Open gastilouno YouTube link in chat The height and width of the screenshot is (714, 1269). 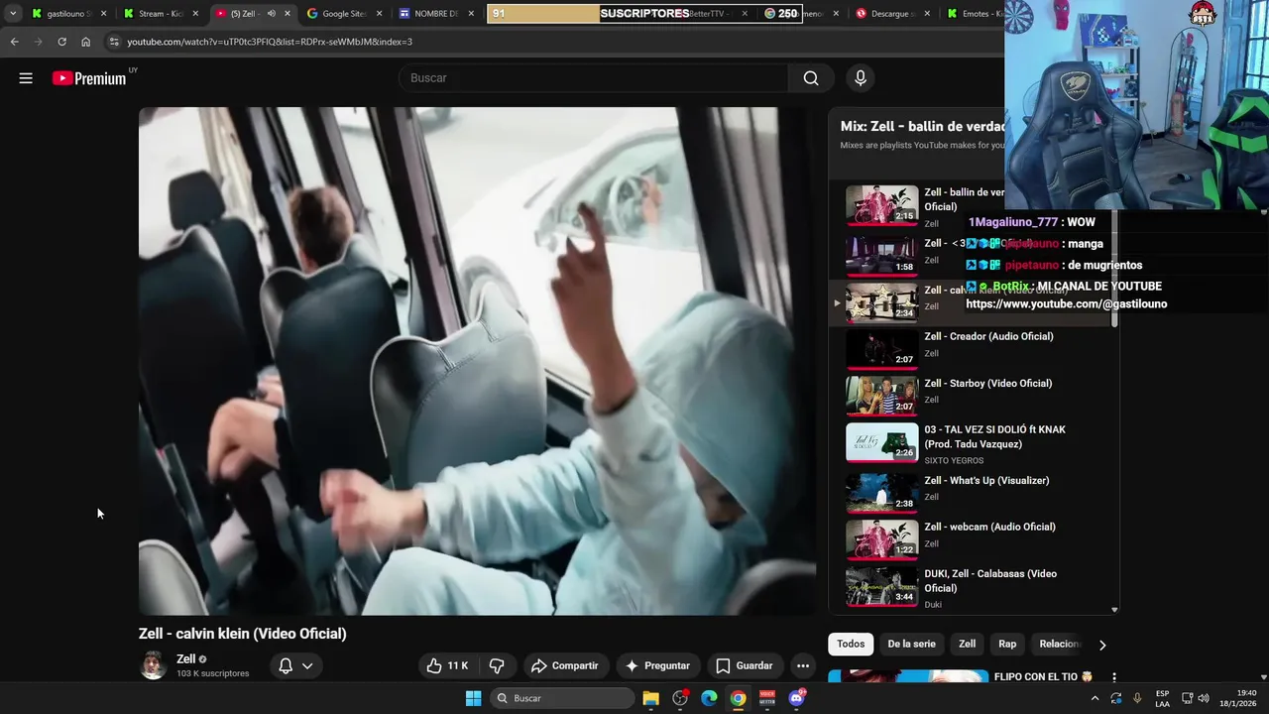[1067, 304]
